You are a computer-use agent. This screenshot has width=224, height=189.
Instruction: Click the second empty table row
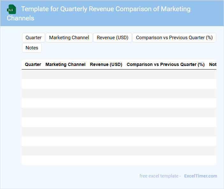[119, 84]
